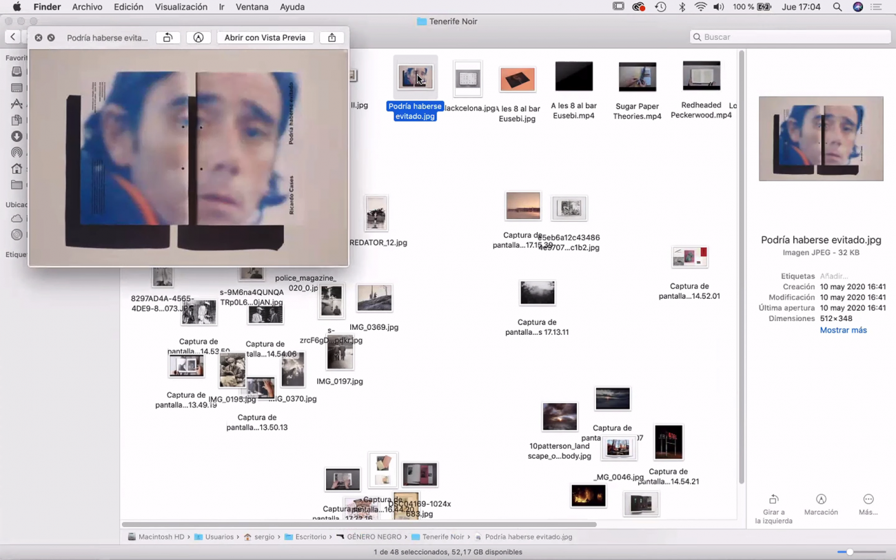Select Redheaded Peckerwood.mp4 file

click(702, 76)
